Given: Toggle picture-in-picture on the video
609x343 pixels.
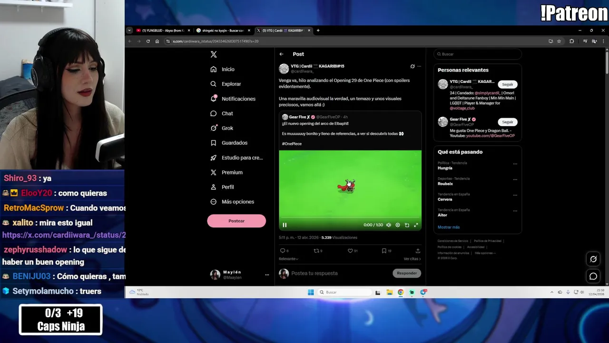Looking at the screenshot, I should click(x=407, y=225).
